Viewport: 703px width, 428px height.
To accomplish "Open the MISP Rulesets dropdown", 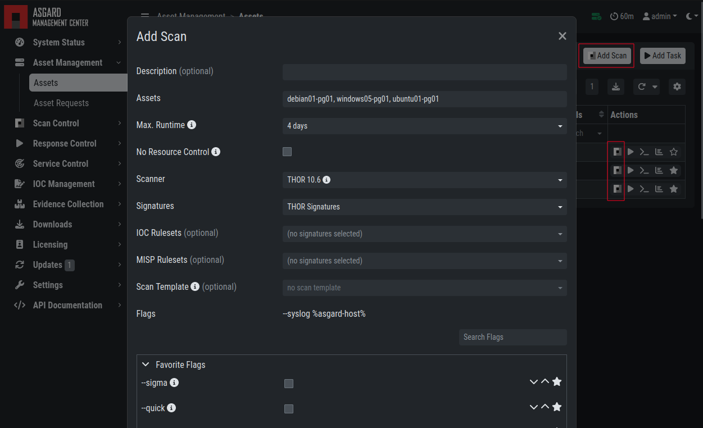I will pos(424,261).
